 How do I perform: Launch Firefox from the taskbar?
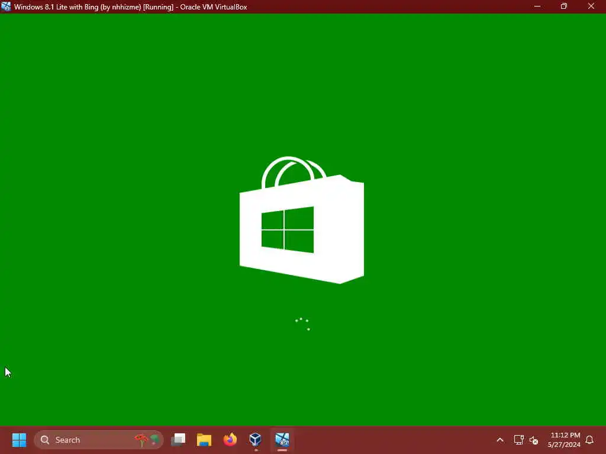coord(230,440)
